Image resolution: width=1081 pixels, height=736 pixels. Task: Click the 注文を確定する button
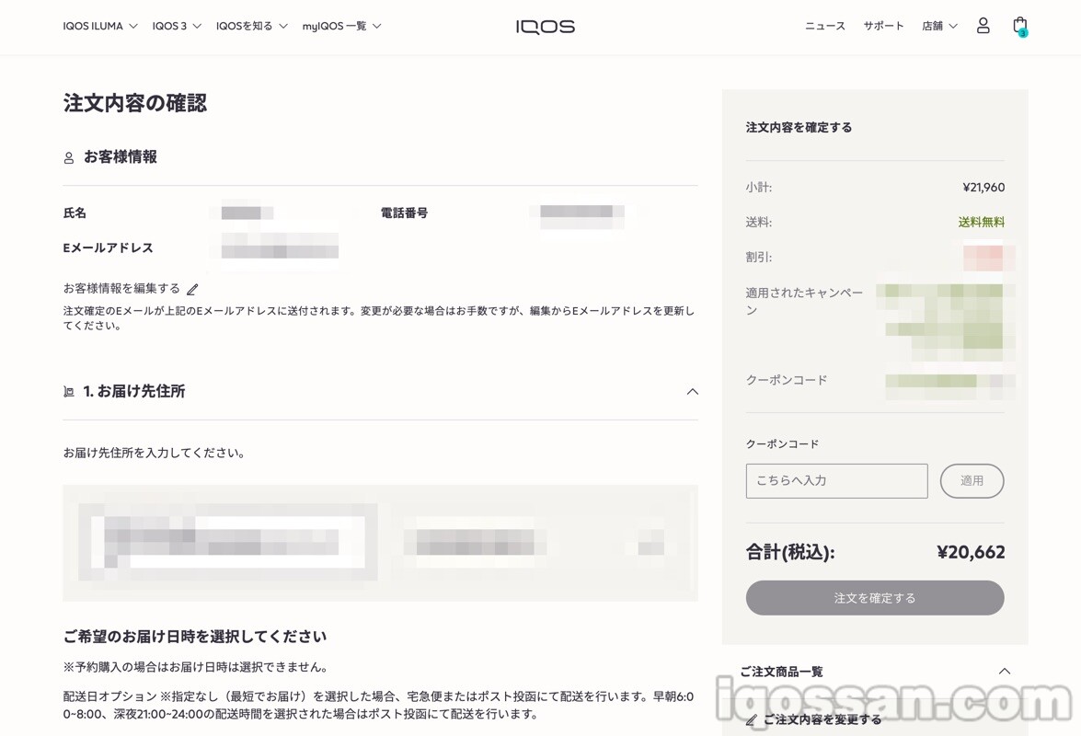coord(874,598)
